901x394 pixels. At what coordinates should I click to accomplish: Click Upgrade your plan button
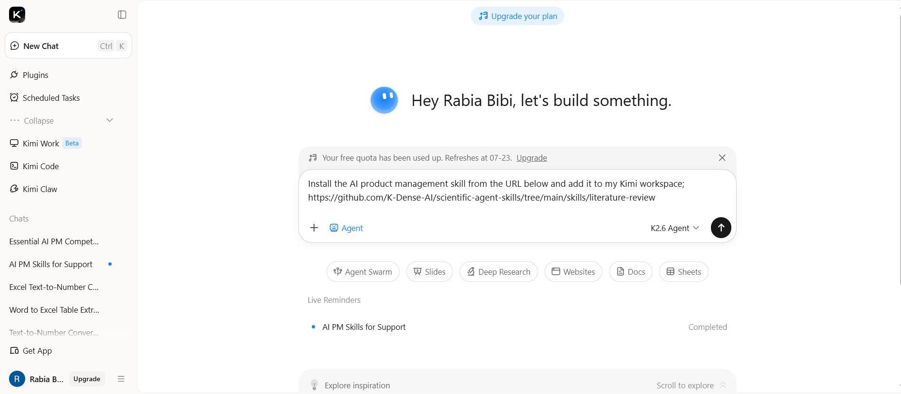[x=518, y=16]
